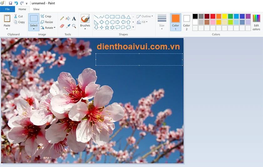This screenshot has height=167, width=263.
Task: Open Customize Quick Access Toolbar arrow
Action: 27,3
